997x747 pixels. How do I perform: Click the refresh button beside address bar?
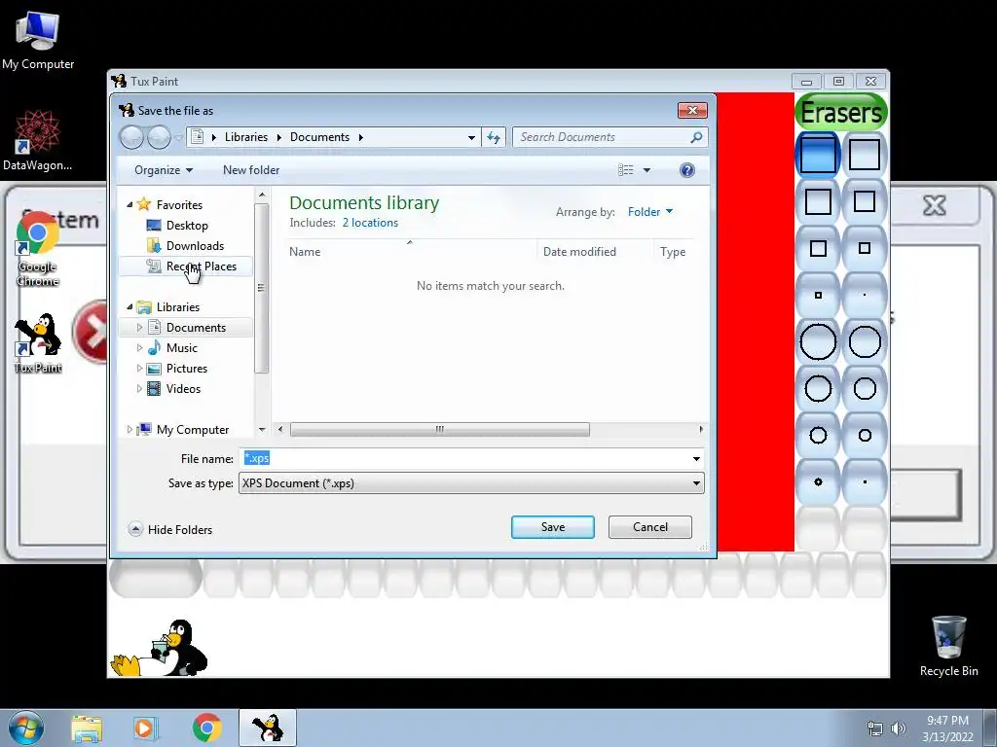pos(494,137)
